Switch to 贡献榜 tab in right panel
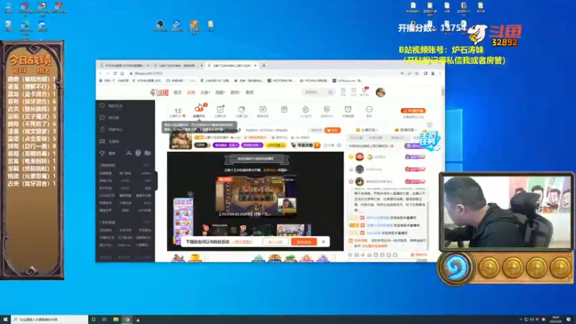The image size is (576, 324). point(405,130)
